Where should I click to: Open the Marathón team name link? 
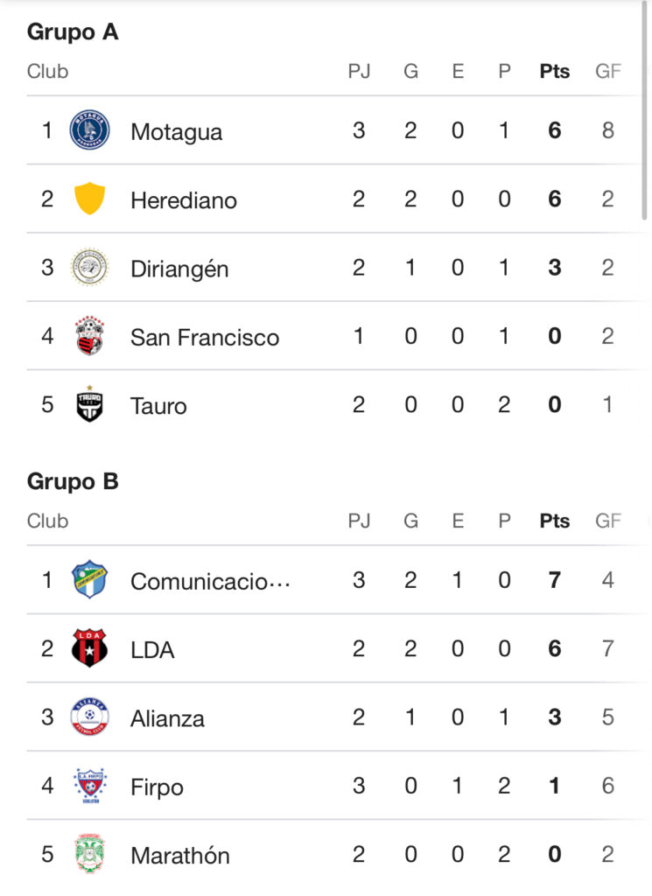(x=179, y=855)
